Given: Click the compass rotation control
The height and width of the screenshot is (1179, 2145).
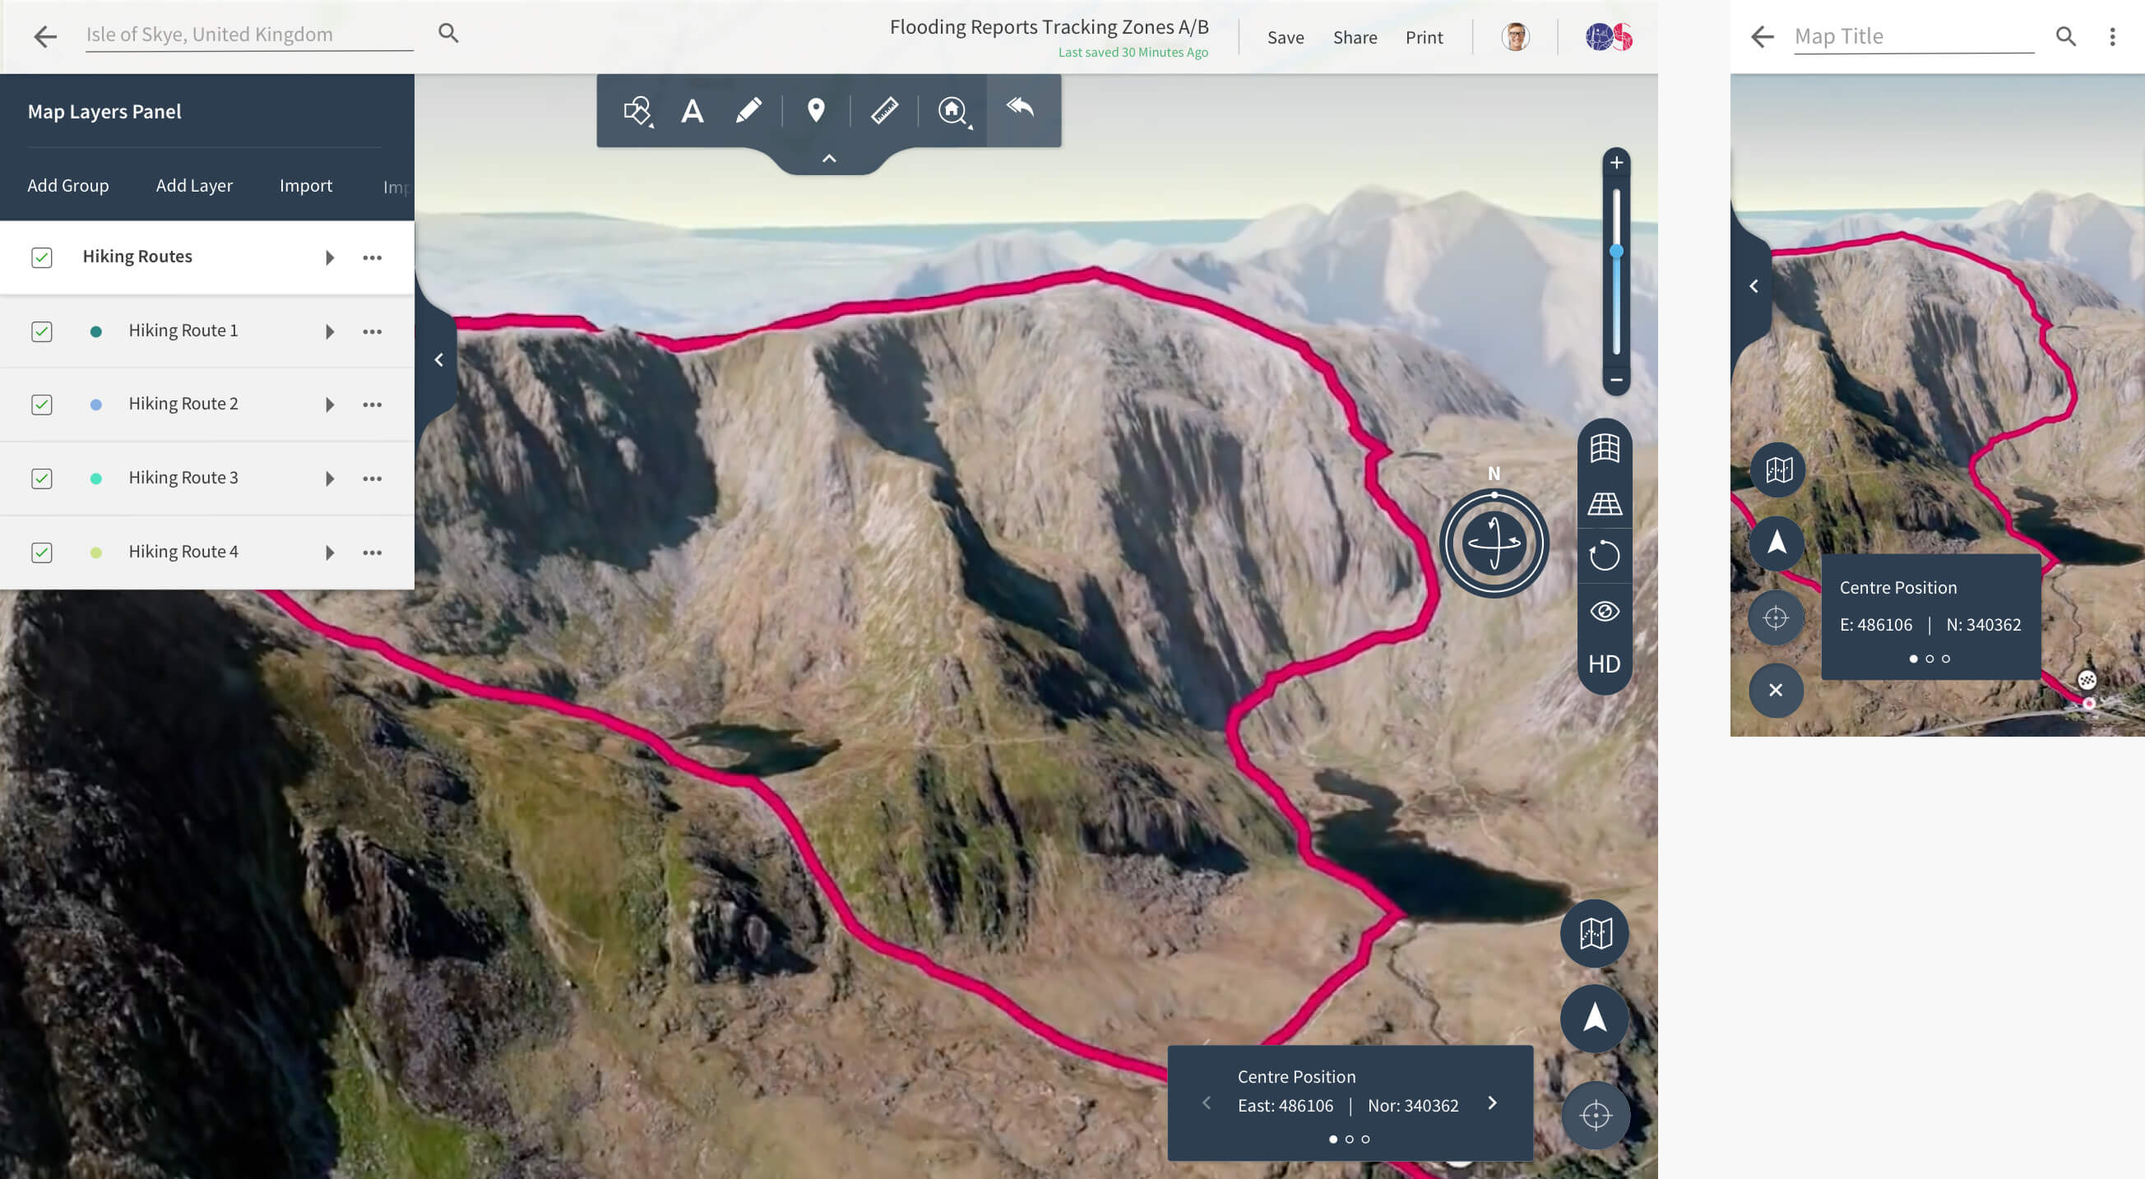Looking at the screenshot, I should click(x=1494, y=543).
